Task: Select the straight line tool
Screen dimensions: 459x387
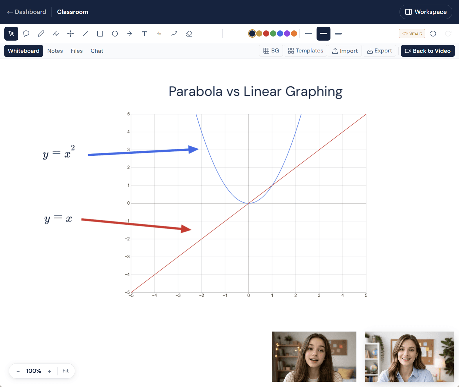Action: click(x=85, y=34)
